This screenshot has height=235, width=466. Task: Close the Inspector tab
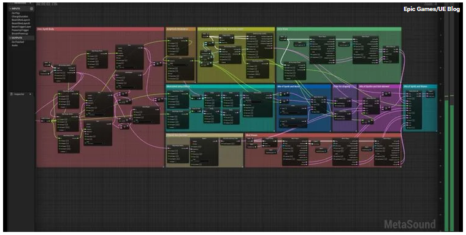30,94
